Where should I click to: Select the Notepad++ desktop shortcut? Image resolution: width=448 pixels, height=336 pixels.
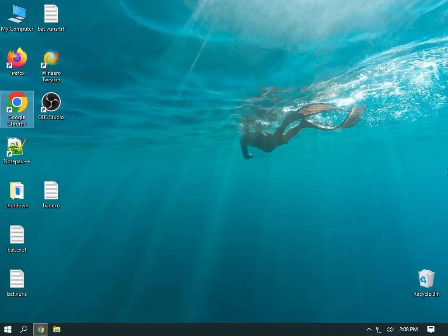tap(17, 150)
